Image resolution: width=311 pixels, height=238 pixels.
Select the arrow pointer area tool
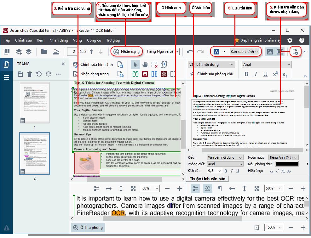[135, 65]
